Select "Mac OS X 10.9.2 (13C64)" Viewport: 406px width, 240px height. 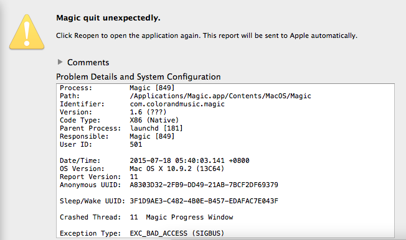177,168
